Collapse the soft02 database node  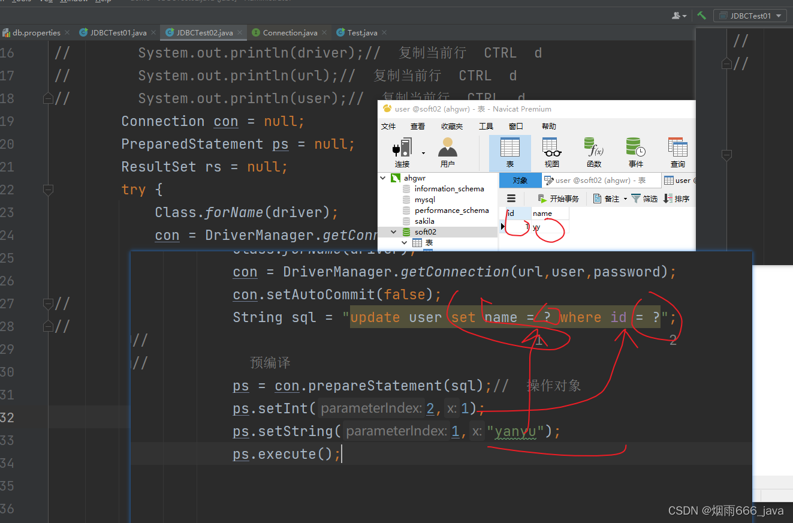[394, 232]
